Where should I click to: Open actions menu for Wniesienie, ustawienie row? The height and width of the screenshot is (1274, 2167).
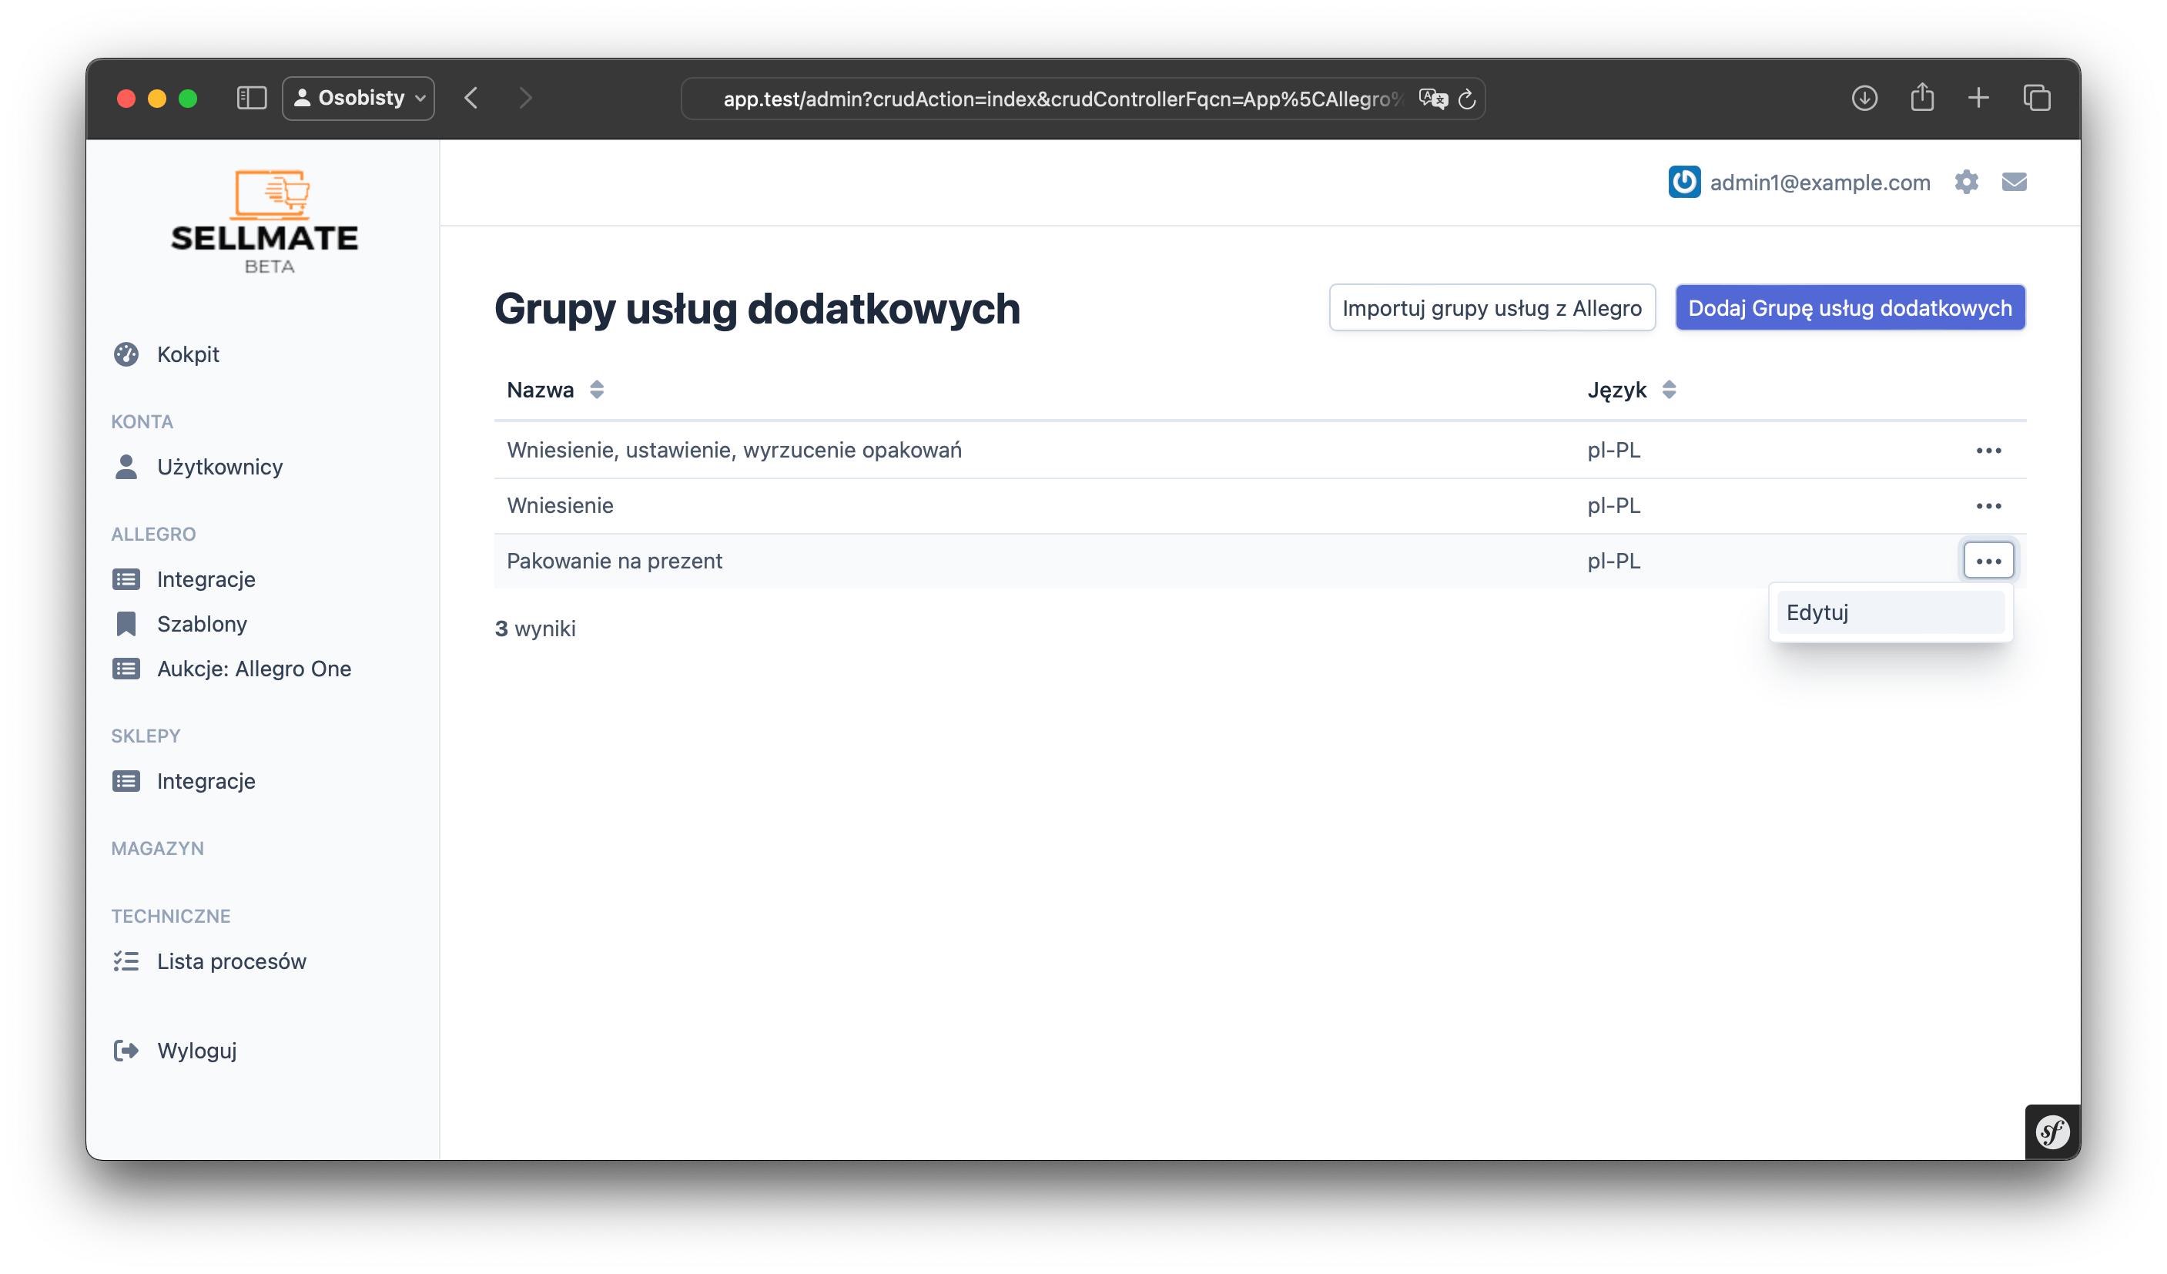(1990, 451)
